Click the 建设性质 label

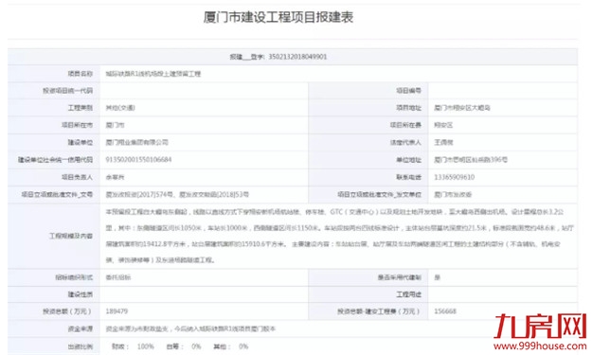(x=81, y=294)
